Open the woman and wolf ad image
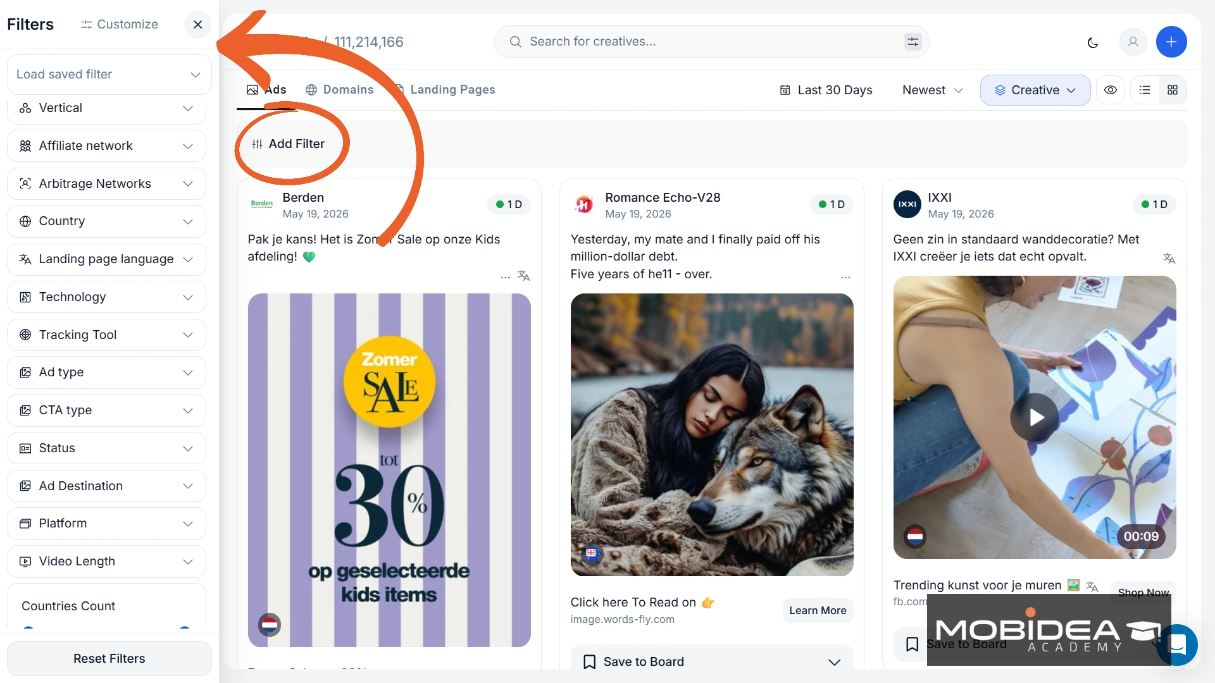The width and height of the screenshot is (1215, 683). tap(712, 434)
